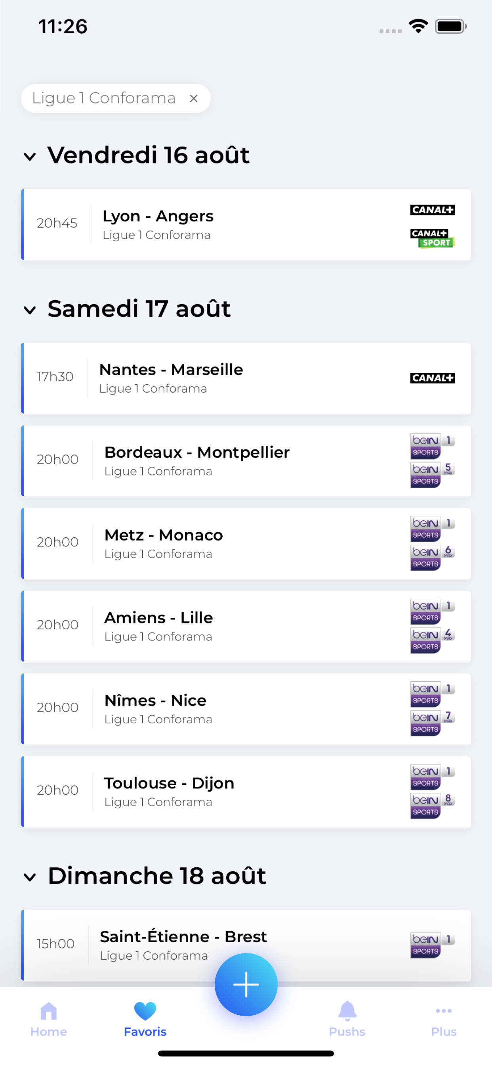Collapse the Dimanche 18 août section
This screenshot has height=1066, width=492.
[x=30, y=877]
